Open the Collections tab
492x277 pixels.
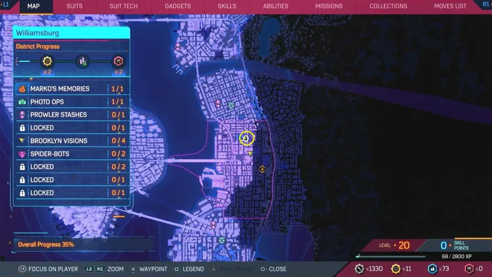[388, 6]
